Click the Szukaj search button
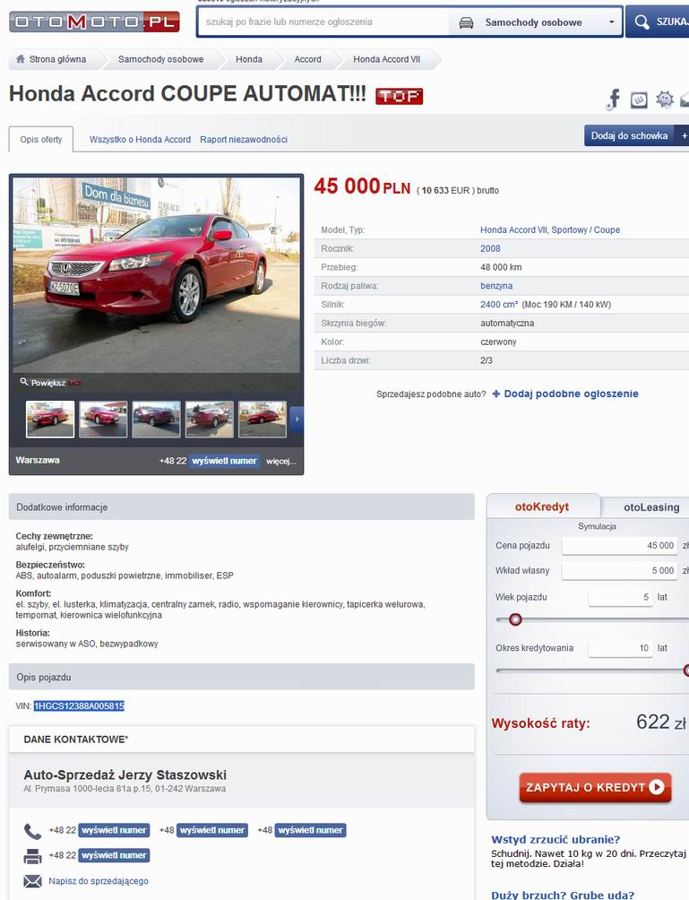This screenshot has height=900, width=689. tap(658, 22)
